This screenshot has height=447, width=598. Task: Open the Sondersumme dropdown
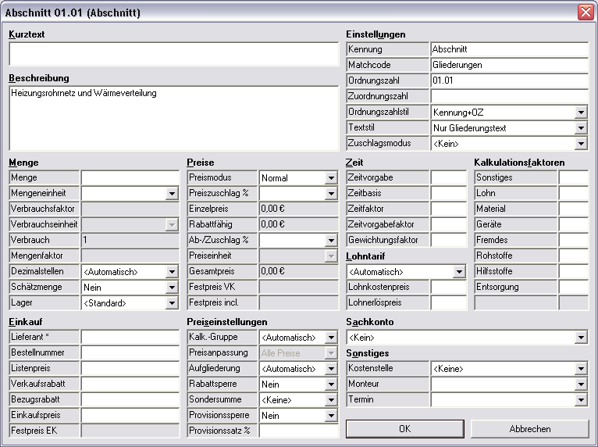click(x=331, y=399)
